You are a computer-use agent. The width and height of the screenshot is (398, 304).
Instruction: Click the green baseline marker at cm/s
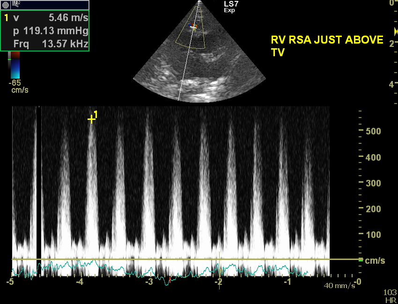[x=361, y=259]
